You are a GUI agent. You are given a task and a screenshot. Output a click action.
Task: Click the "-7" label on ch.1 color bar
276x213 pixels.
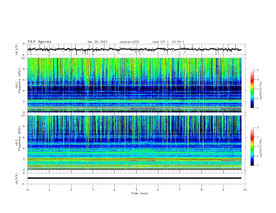257,108
